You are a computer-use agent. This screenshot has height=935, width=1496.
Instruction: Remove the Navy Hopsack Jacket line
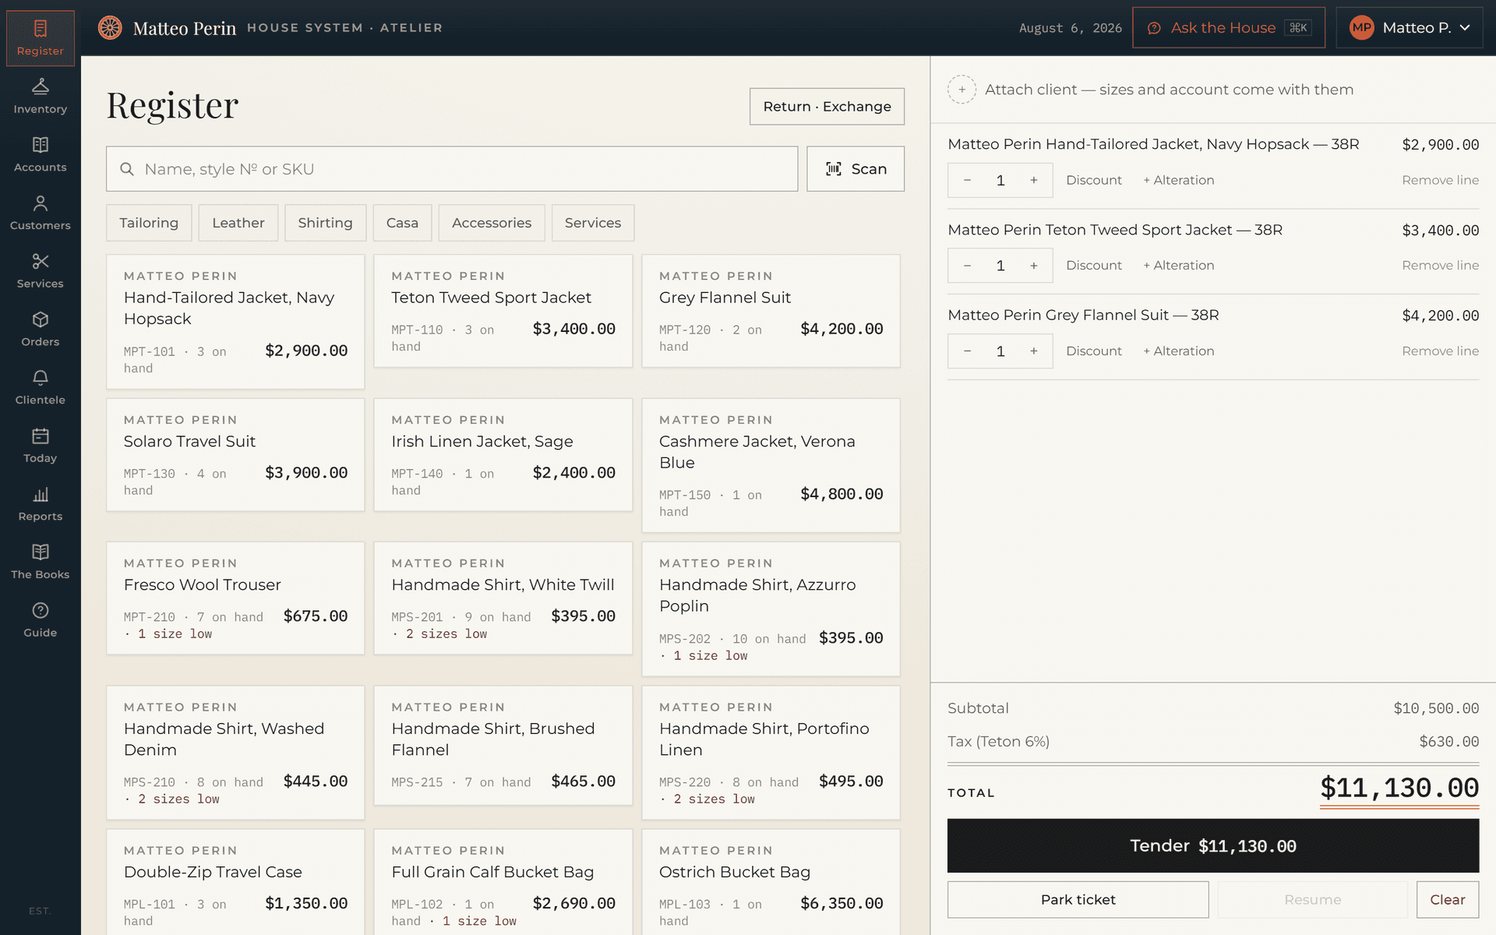[x=1440, y=180]
